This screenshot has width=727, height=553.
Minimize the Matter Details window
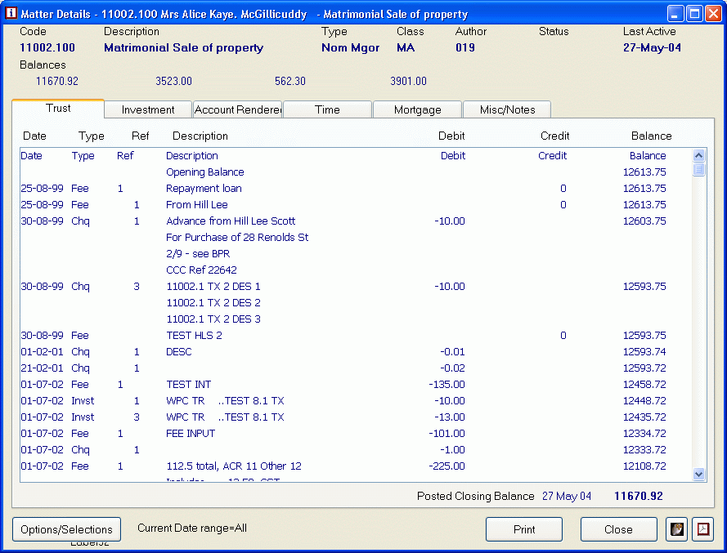coord(675,14)
